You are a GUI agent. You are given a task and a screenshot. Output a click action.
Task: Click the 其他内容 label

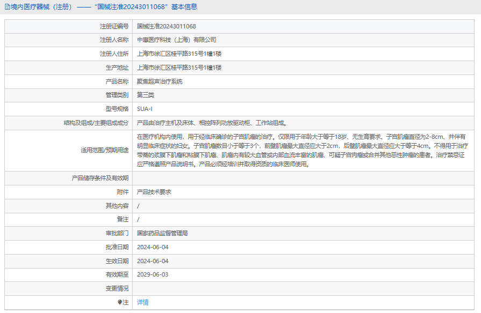pos(117,206)
